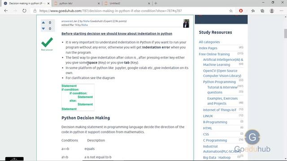Image resolution: width=287 pixels, height=161 pixels.
Task: Click the green best answer checkmark
Action: coord(47,42)
